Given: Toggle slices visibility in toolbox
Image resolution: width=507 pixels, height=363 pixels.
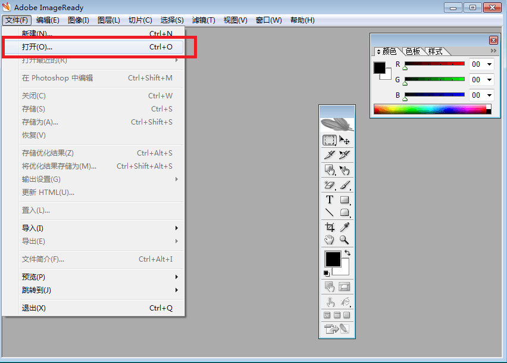Looking at the screenshot, I should point(345,287).
